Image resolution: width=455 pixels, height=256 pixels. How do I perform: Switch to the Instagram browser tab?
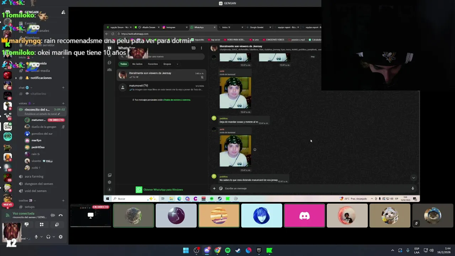[x=175, y=27]
